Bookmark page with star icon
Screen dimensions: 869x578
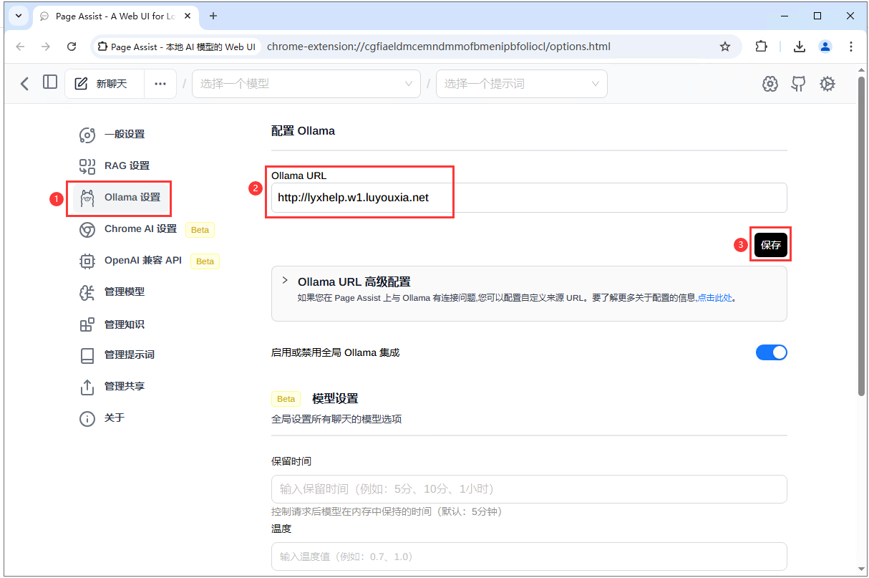(725, 47)
